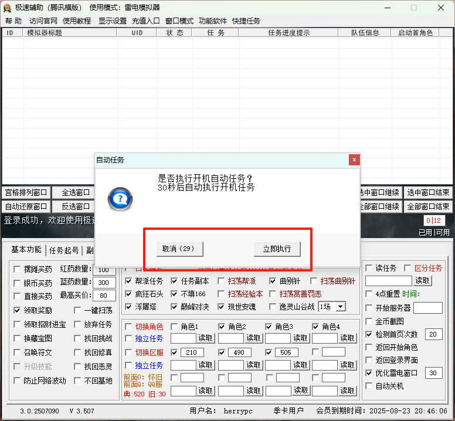Click the blue question mark dialog icon
455x421 pixels.
click(x=120, y=199)
